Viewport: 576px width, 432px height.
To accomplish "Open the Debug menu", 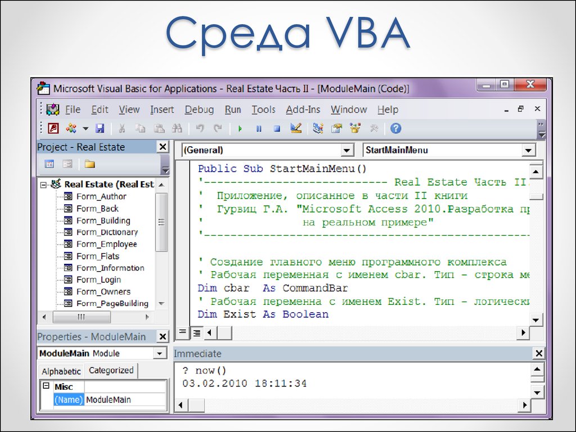I will [x=199, y=110].
